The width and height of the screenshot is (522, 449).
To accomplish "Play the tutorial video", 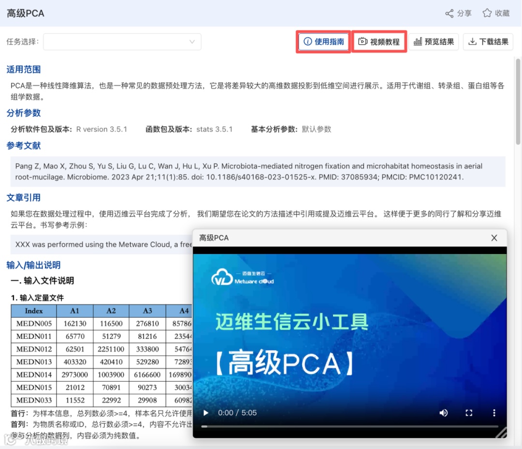I will 206,413.
